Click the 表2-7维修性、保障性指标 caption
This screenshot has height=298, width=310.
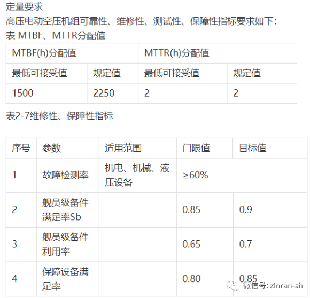click(x=59, y=116)
